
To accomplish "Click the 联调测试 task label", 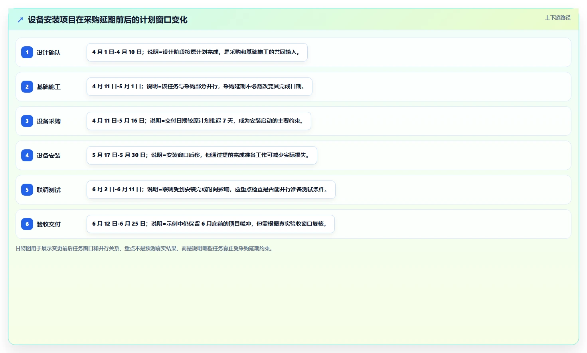I will tap(49, 190).
